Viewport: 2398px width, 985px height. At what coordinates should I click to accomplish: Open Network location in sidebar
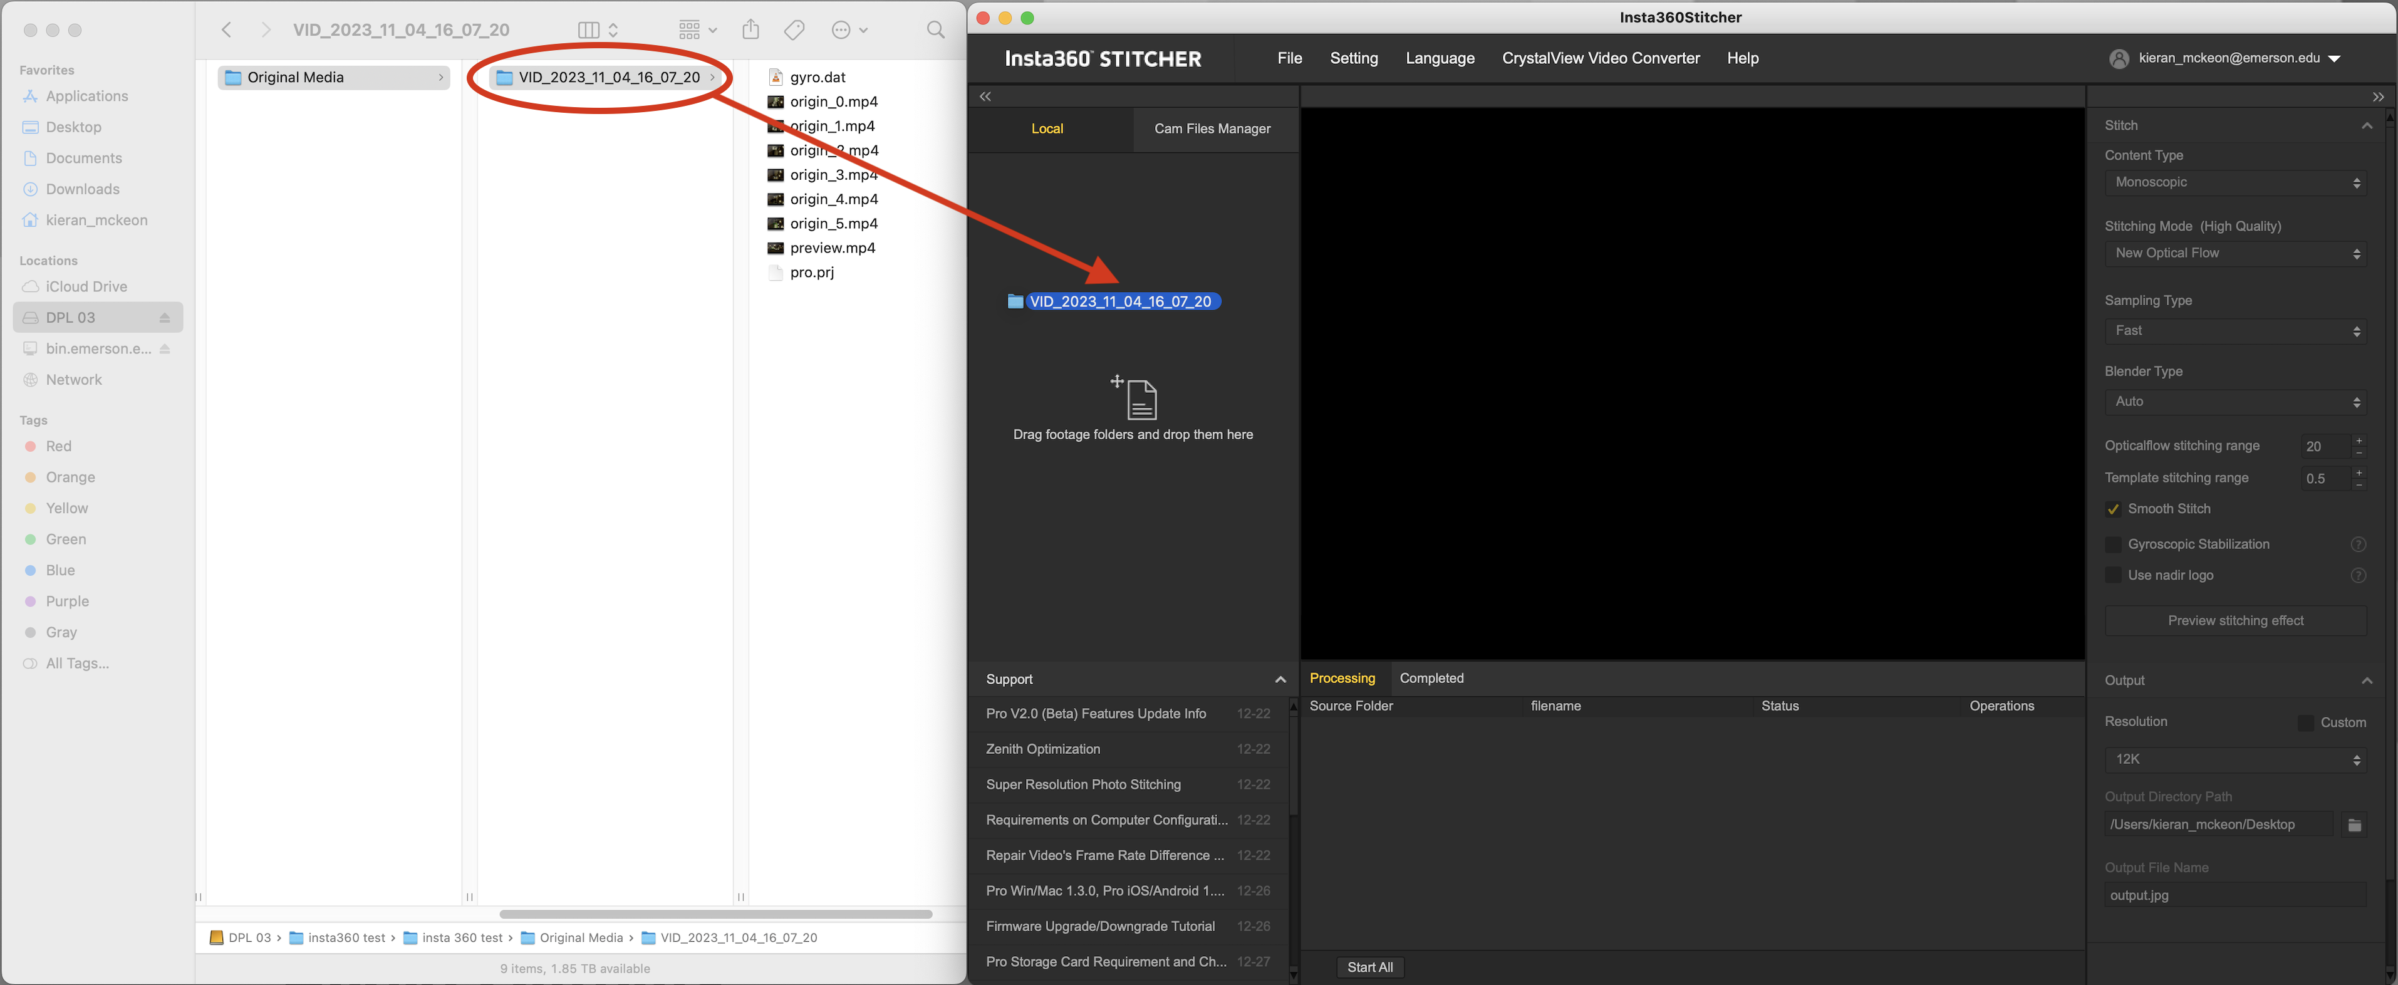(73, 380)
